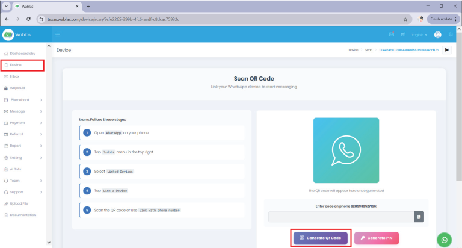Open Inbox in the sidebar

pos(14,76)
